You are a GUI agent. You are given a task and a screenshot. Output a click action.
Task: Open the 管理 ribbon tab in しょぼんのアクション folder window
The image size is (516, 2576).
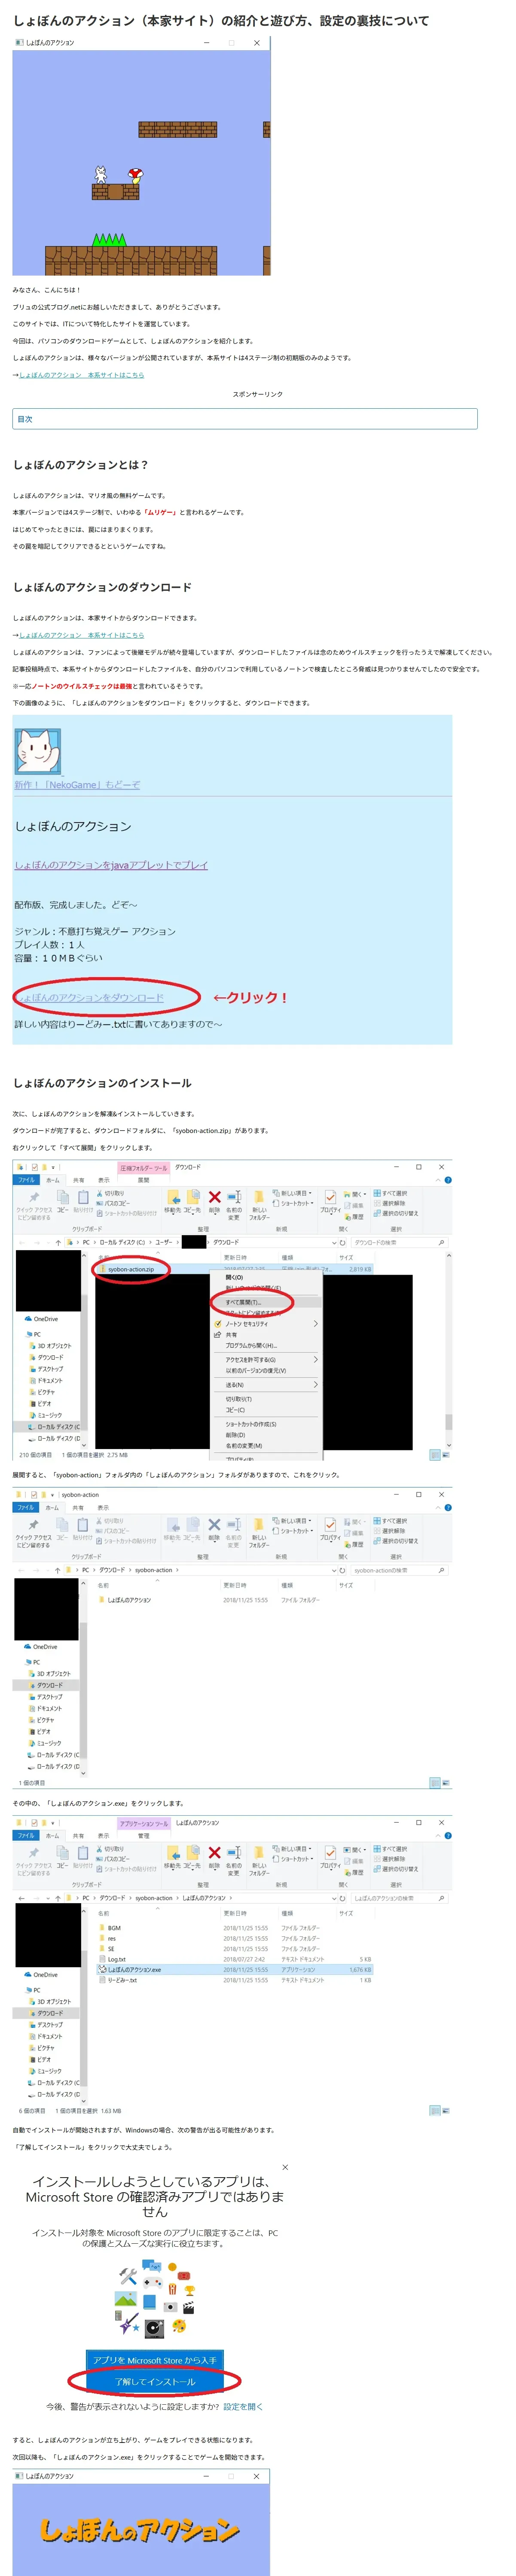click(143, 1835)
